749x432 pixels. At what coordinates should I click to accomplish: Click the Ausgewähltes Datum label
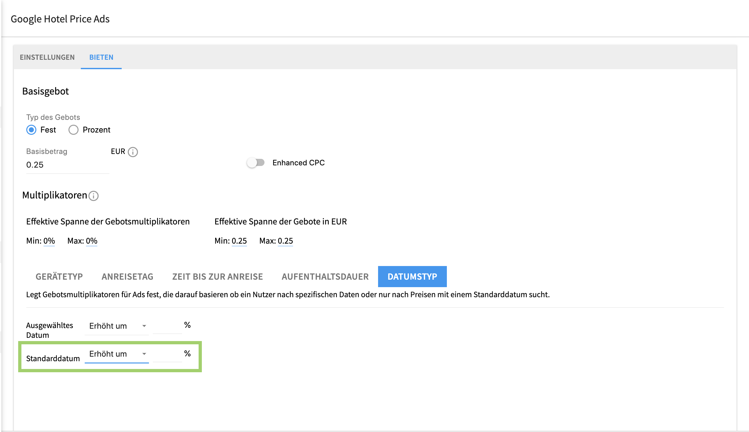[50, 330]
